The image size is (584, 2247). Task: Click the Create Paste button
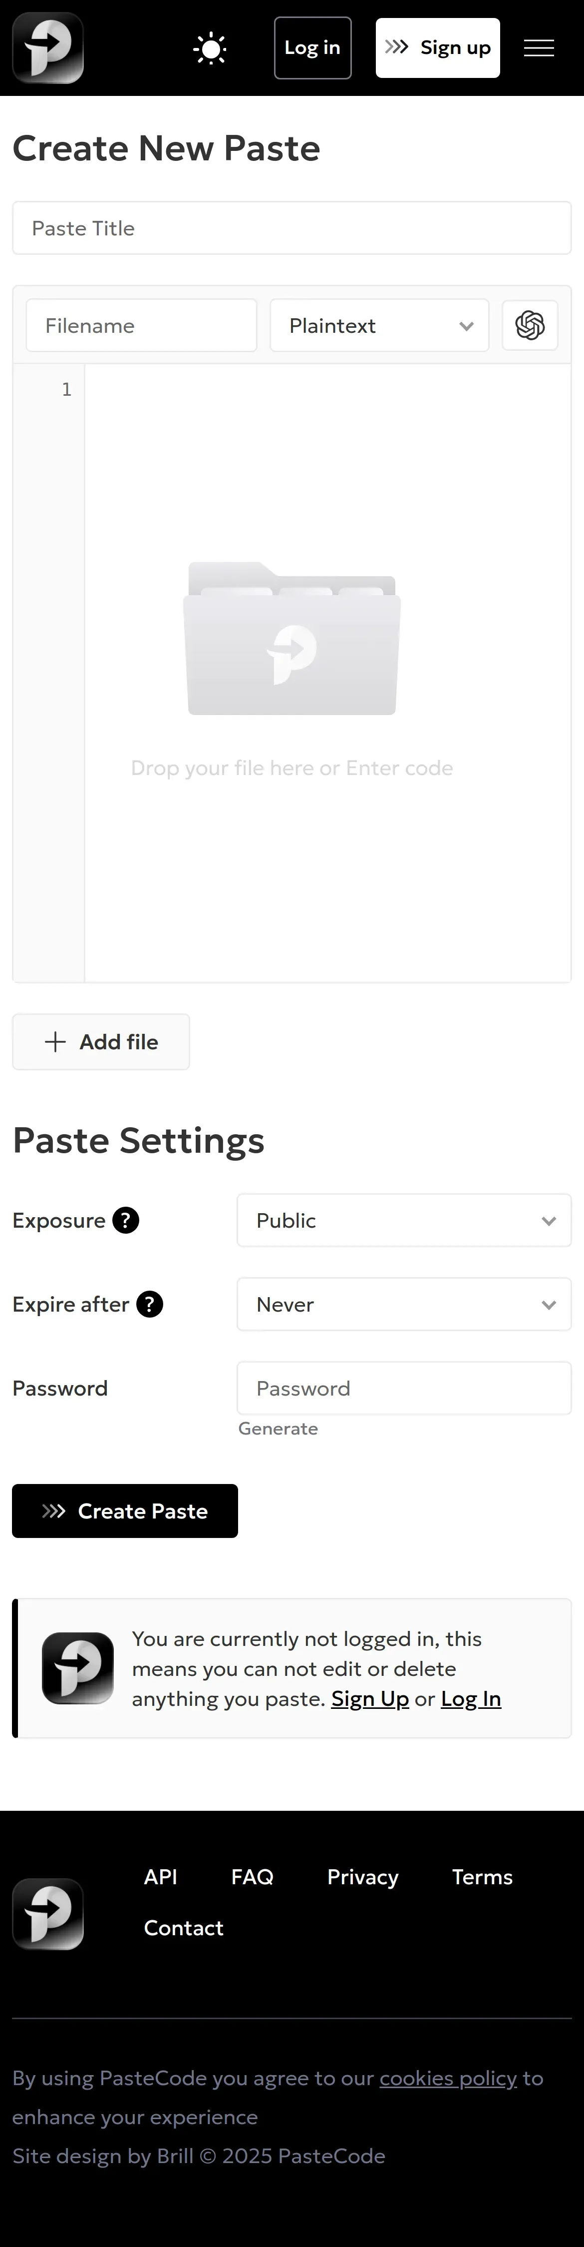125,1511
